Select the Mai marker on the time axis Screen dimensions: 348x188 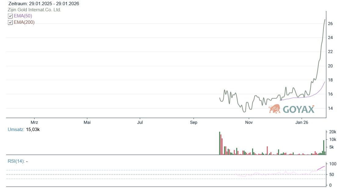pyautogui.click(x=87, y=122)
